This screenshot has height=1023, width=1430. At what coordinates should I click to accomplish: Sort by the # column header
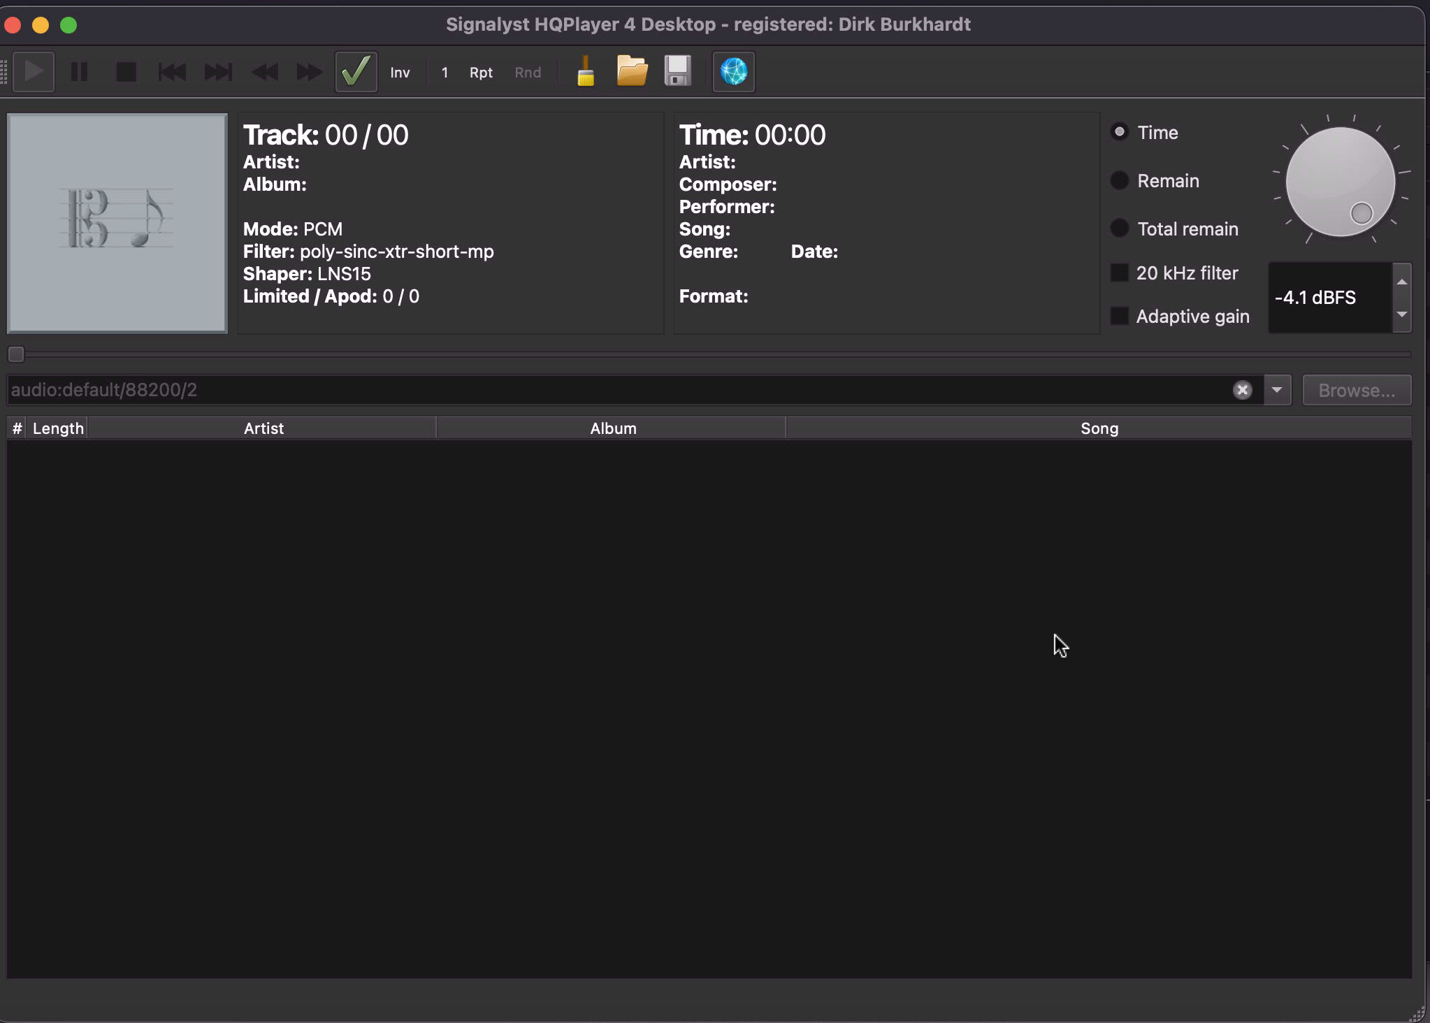click(x=17, y=428)
